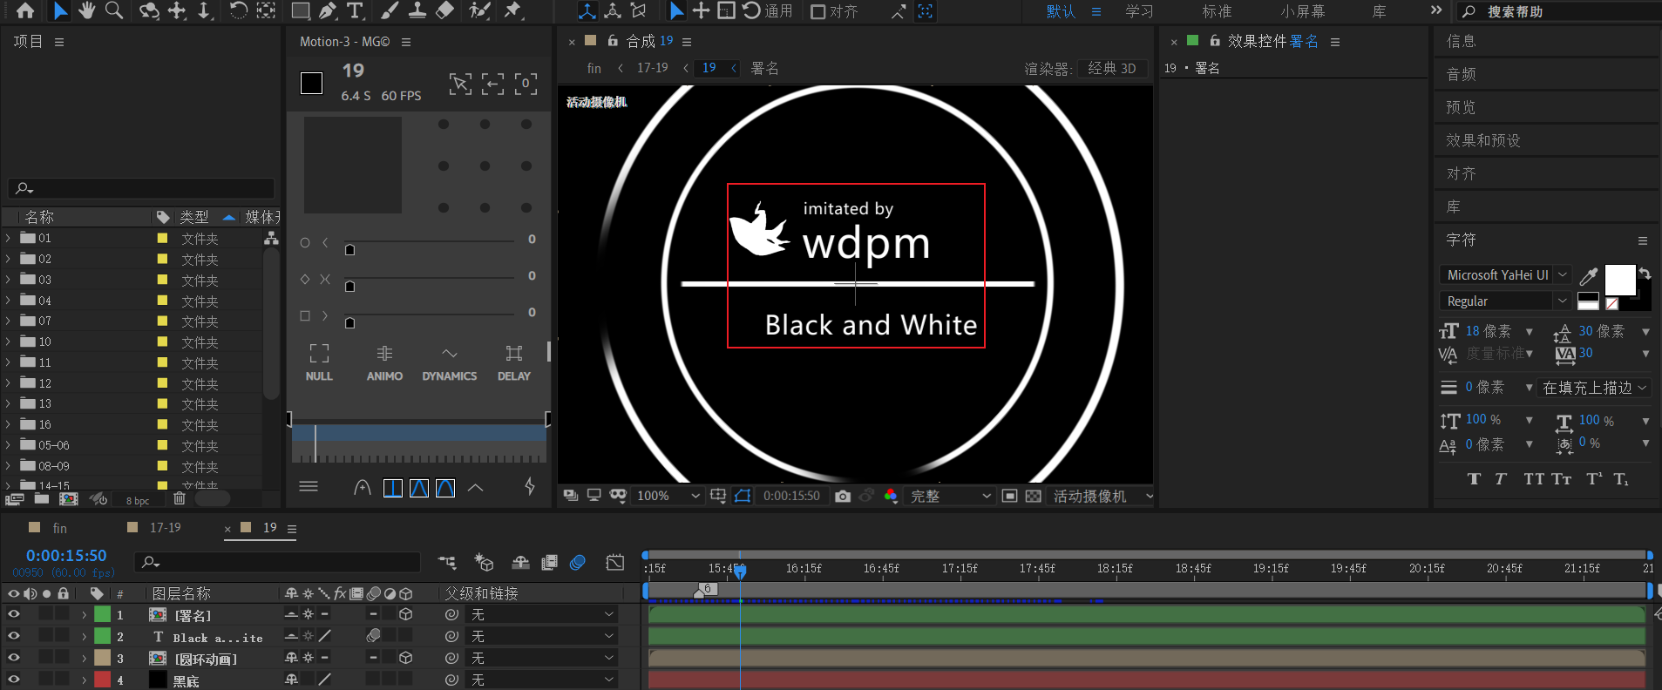The width and height of the screenshot is (1662, 690).
Task: Select the Rectangle shape tool
Action: (301, 10)
